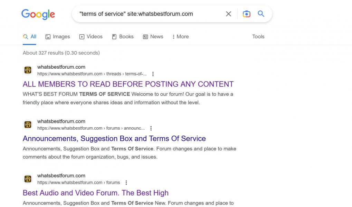Open the Tools button

[258, 37]
